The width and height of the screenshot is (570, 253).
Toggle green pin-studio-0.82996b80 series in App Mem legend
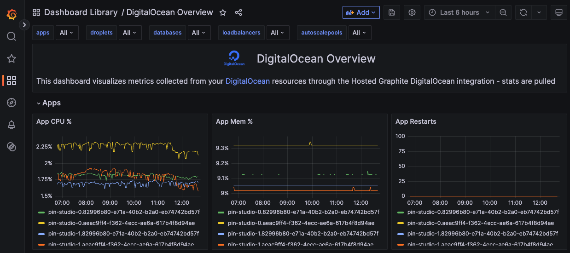point(303,212)
